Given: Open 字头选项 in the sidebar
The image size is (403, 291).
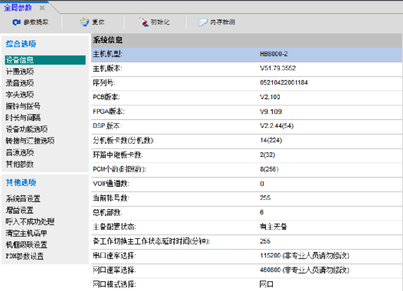Looking at the screenshot, I should coord(20,95).
